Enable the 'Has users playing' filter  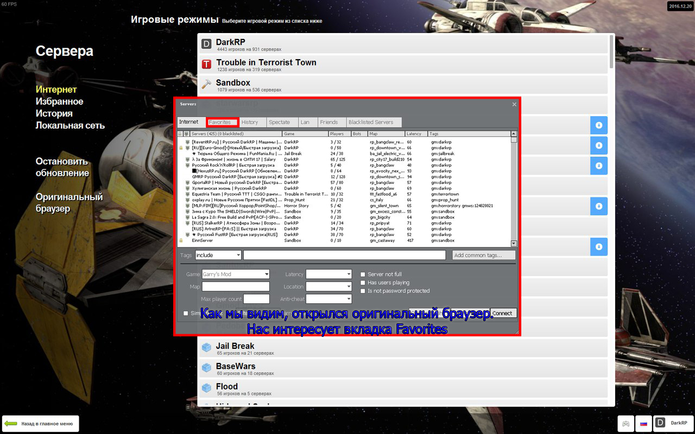tap(363, 283)
